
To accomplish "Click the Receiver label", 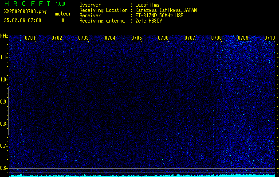I will pos(90,15).
